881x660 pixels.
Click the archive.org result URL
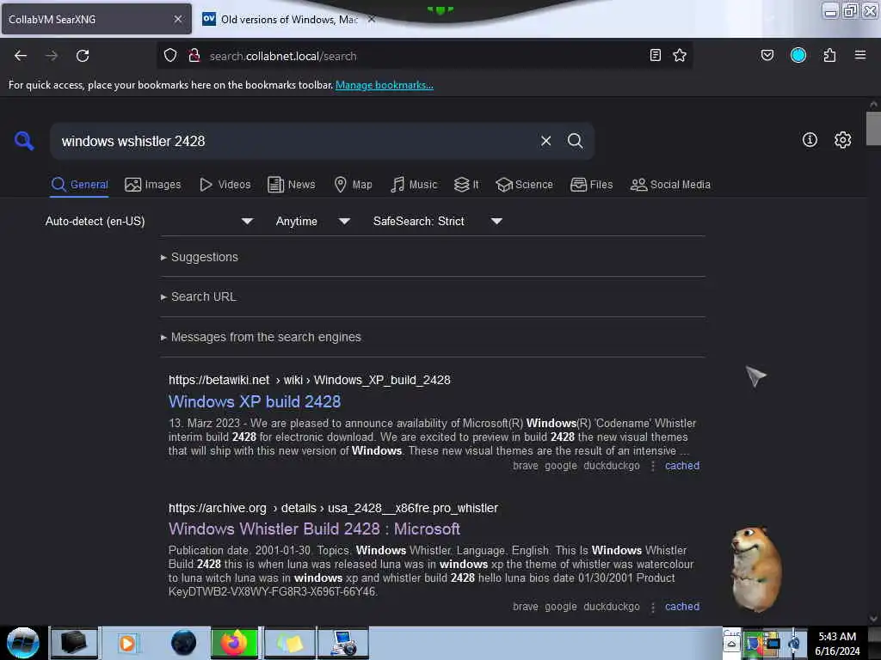[333, 508]
